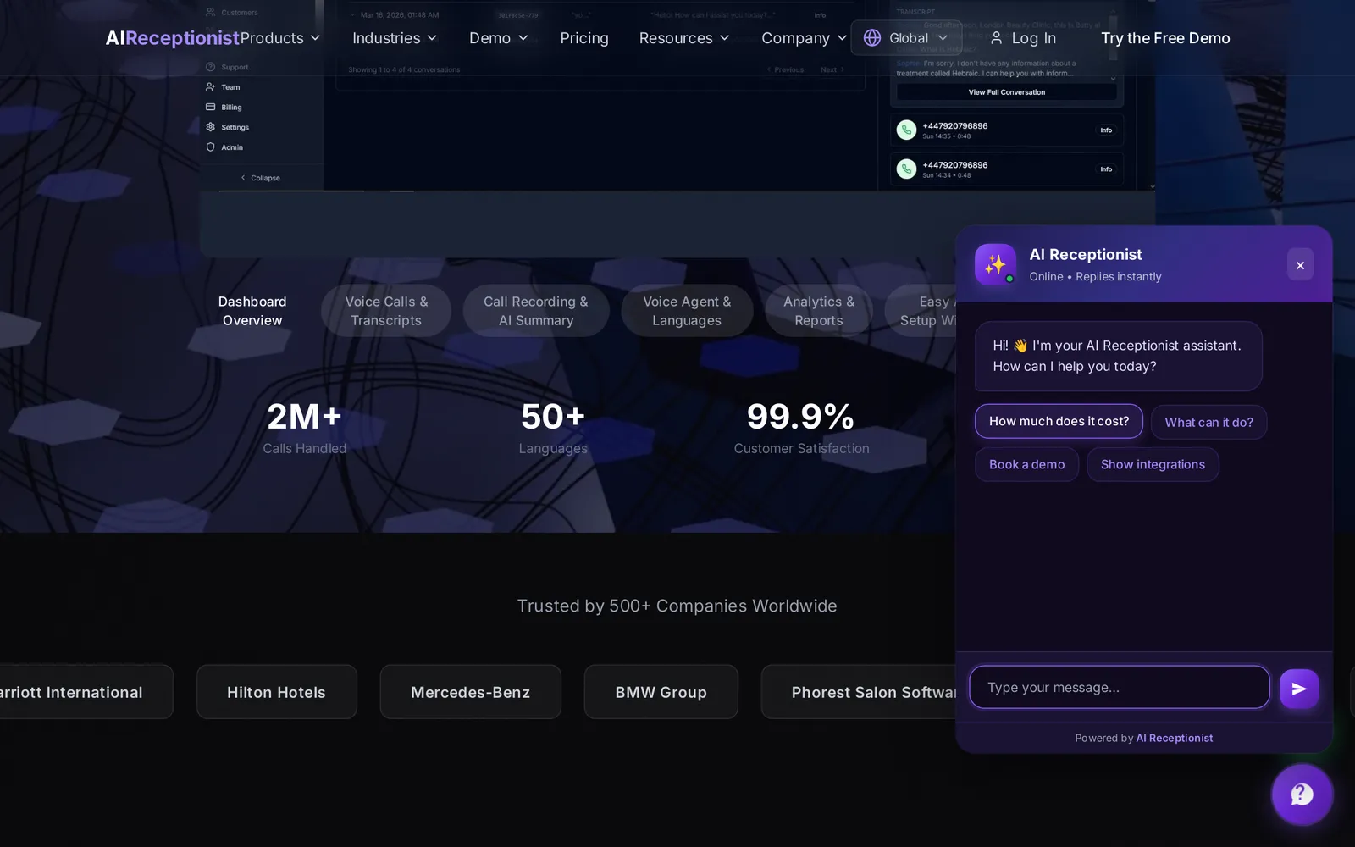Choose the "Book a demo" suggestion
Image resolution: width=1355 pixels, height=847 pixels.
[1026, 464]
